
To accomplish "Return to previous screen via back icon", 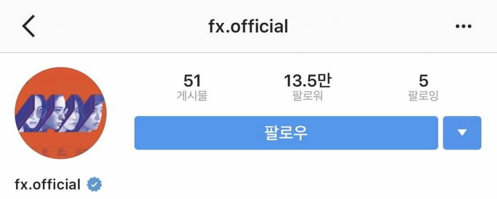I will pyautogui.click(x=29, y=26).
